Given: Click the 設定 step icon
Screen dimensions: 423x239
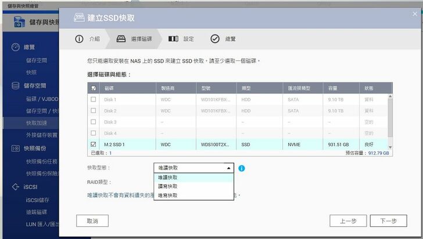Looking at the screenshot, I should tap(173, 39).
